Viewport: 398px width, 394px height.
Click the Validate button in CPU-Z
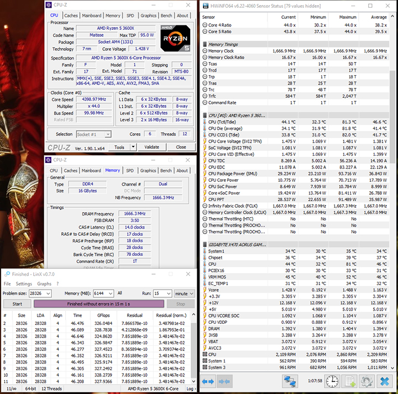(x=152, y=147)
